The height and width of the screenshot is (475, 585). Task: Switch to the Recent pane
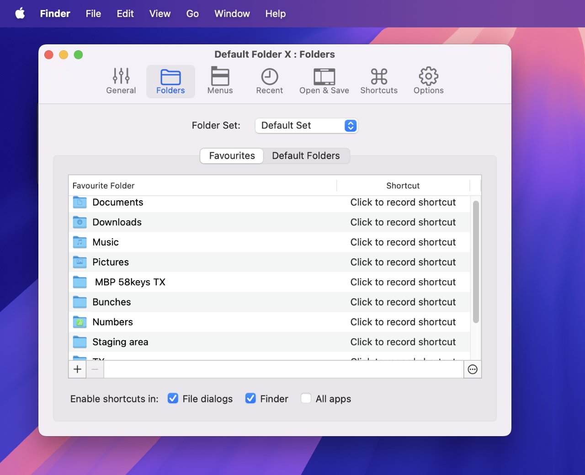[269, 81]
